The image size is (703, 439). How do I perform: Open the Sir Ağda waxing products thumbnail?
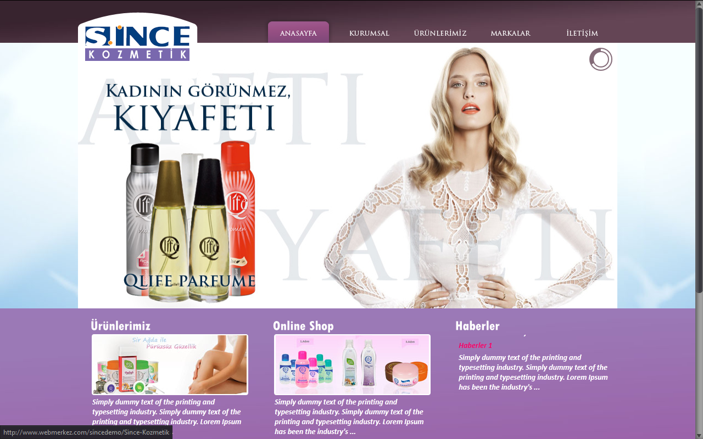point(170,364)
